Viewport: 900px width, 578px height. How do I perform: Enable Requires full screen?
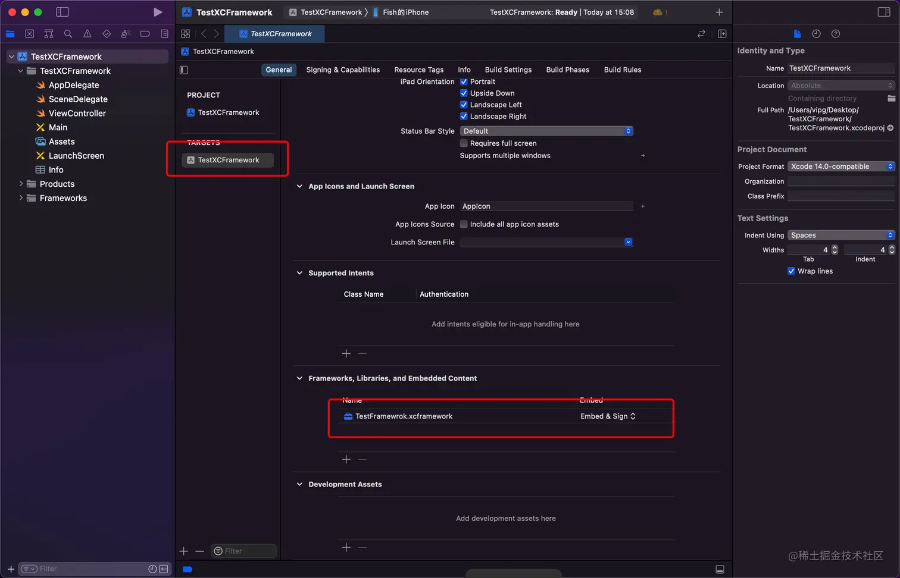click(464, 143)
